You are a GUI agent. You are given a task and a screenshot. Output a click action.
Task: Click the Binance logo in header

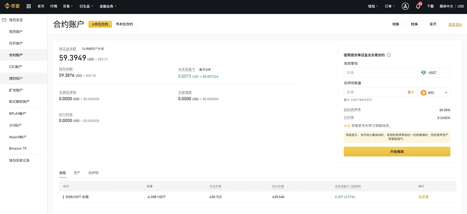pyautogui.click(x=12, y=6)
